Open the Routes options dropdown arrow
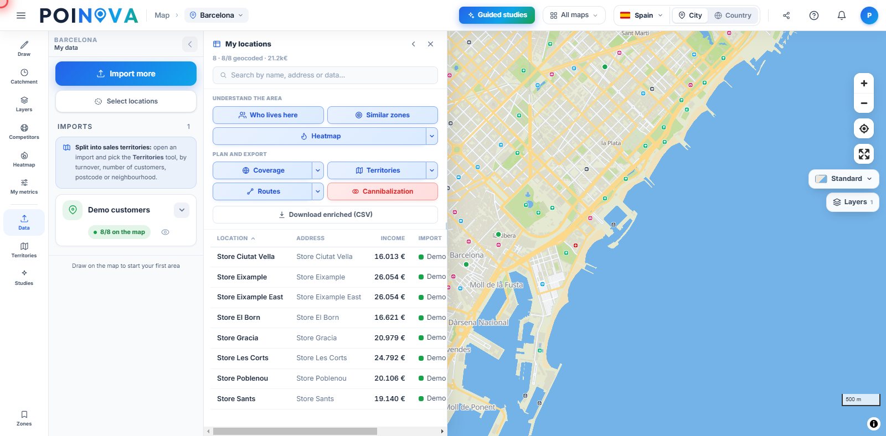The height and width of the screenshot is (436, 886). click(x=318, y=191)
